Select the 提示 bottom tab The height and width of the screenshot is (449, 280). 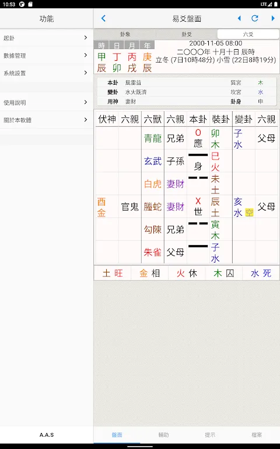pyautogui.click(x=210, y=435)
